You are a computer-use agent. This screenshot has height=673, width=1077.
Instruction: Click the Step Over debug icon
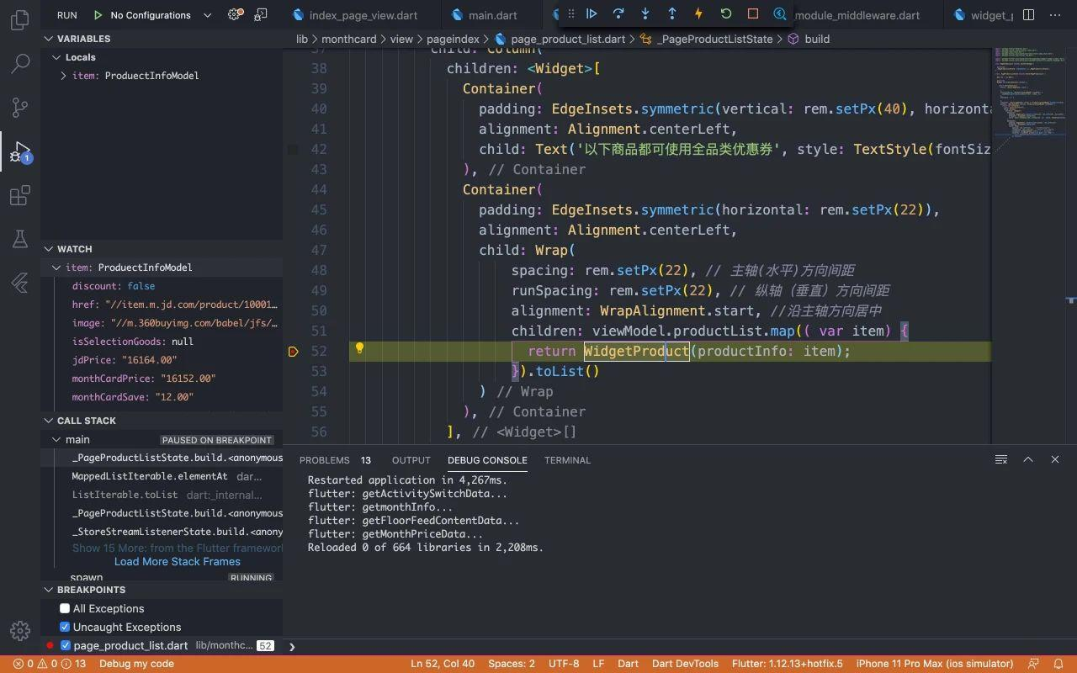618,14
